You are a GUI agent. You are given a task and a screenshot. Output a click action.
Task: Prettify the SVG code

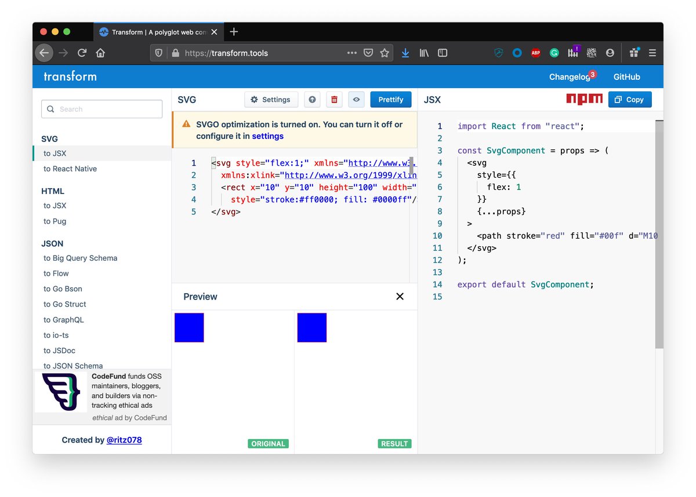(x=391, y=100)
